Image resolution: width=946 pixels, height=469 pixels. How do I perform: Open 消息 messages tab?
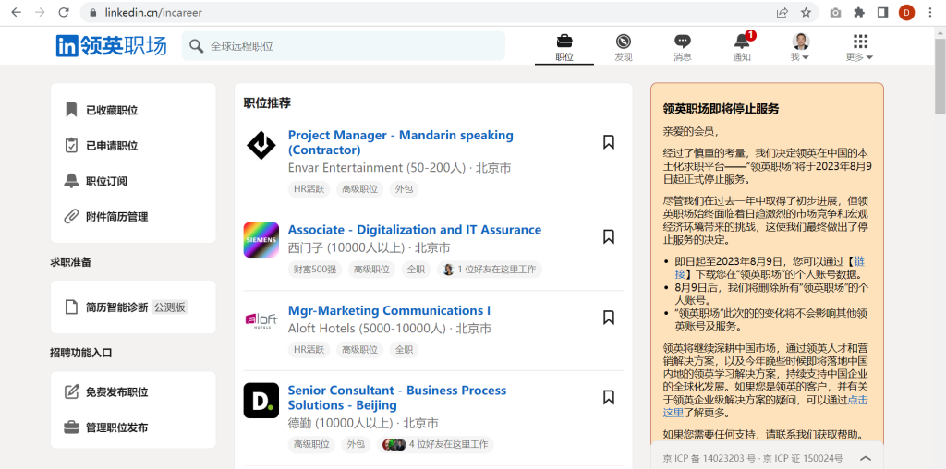click(x=683, y=48)
